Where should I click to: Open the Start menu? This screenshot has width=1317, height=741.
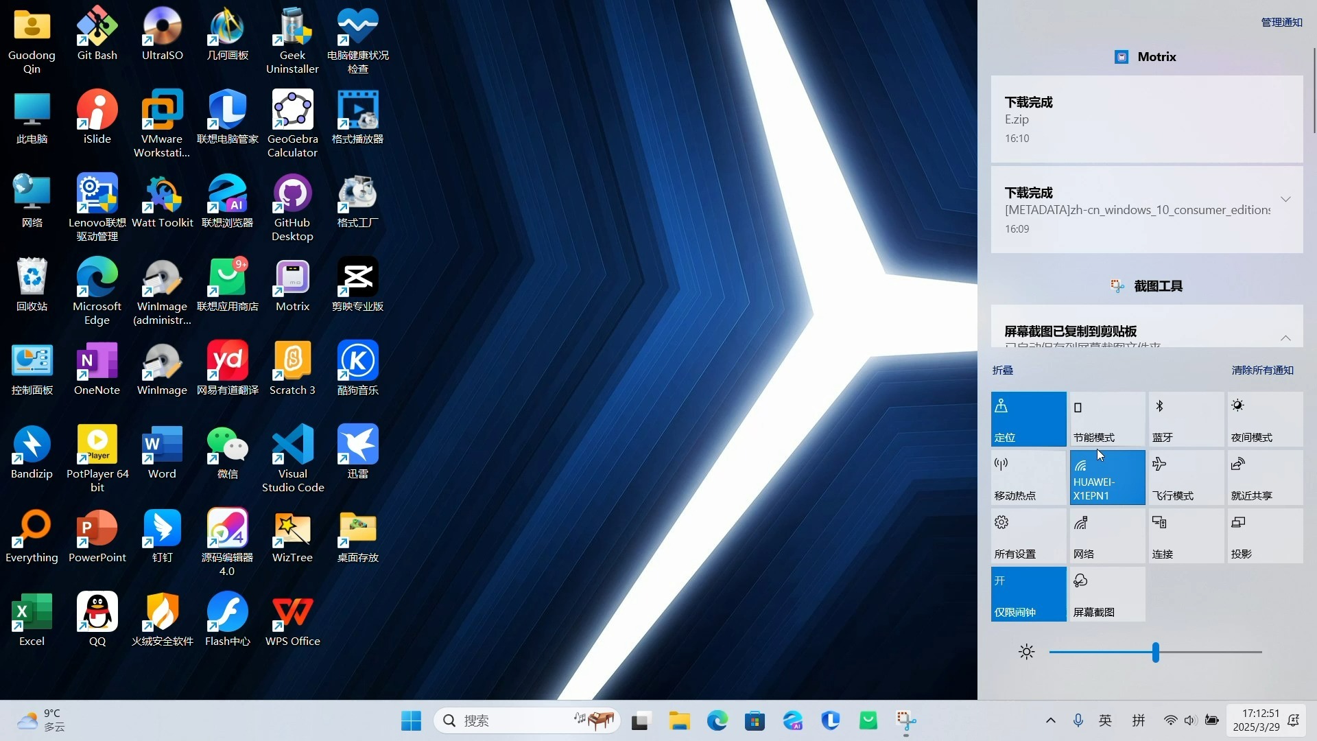click(410, 720)
